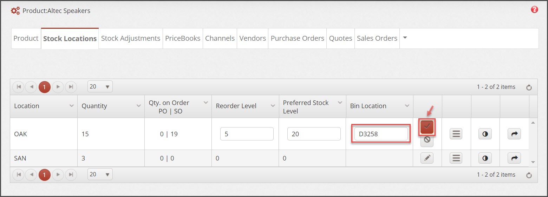Edit the SAN row with pencil icon
The image size is (548, 197).
click(427, 158)
